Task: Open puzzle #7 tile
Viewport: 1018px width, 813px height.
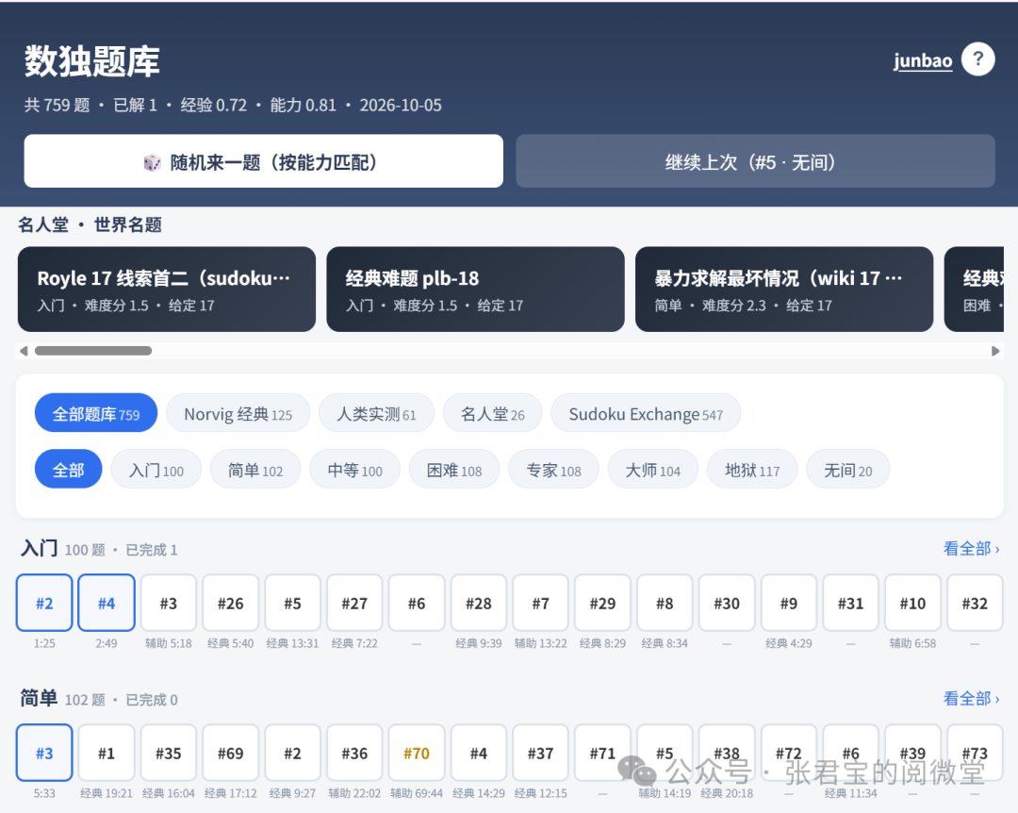Action: click(541, 603)
